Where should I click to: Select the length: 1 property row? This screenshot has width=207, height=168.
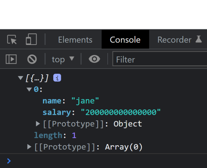[55, 135]
